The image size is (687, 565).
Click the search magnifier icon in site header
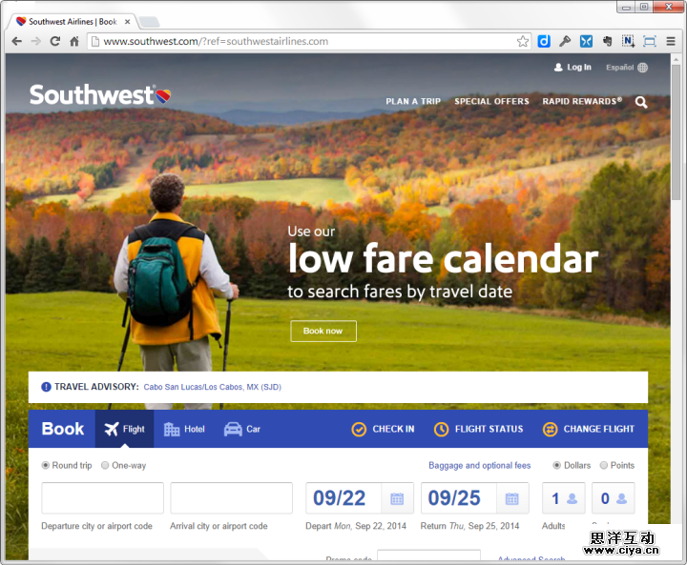point(641,102)
